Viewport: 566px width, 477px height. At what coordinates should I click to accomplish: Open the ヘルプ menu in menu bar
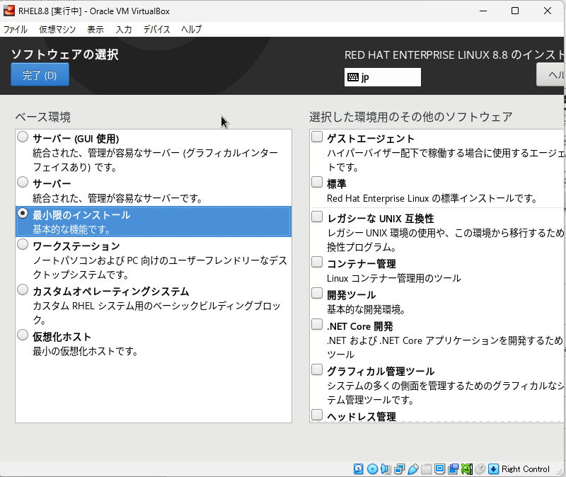click(x=191, y=29)
